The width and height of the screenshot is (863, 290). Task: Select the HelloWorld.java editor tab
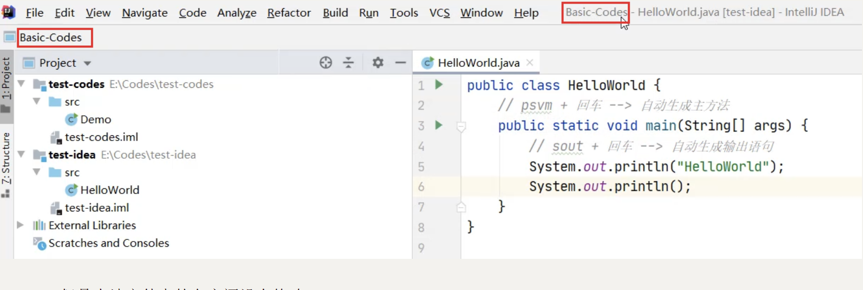point(475,63)
